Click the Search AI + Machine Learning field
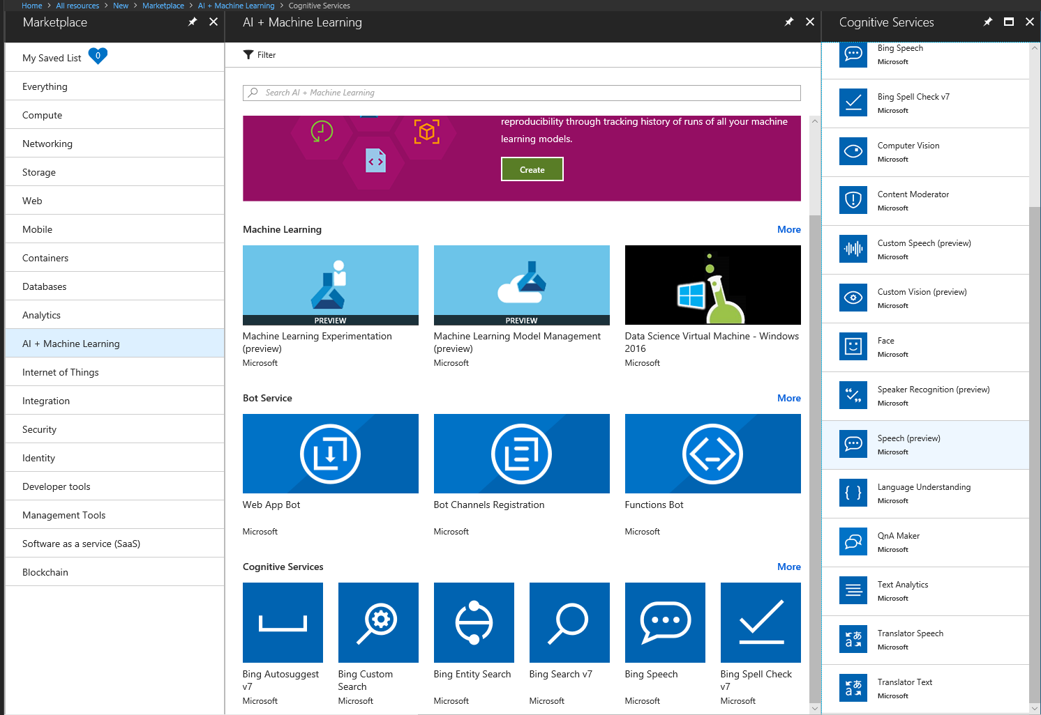The image size is (1041, 715). [522, 93]
